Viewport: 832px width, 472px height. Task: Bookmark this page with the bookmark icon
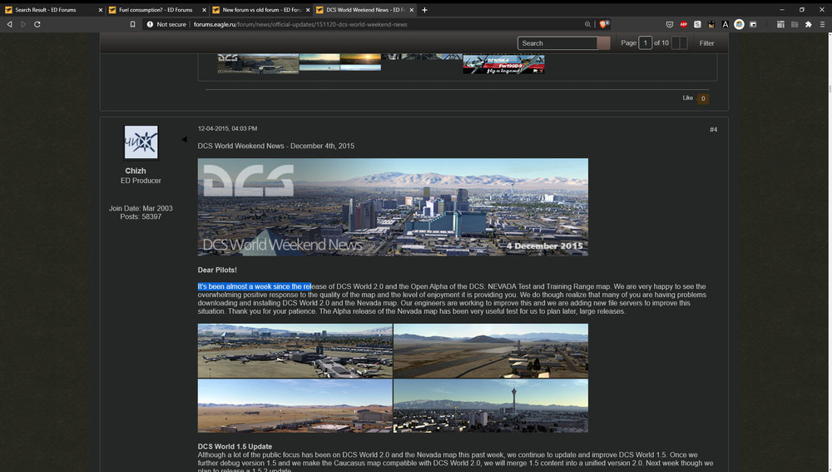pos(132,24)
